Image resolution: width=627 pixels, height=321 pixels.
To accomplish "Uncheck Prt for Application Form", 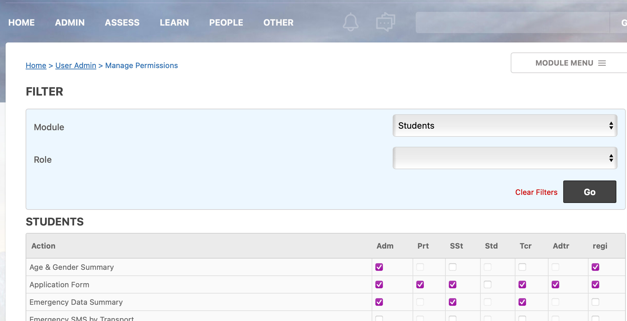I will tap(420, 284).
